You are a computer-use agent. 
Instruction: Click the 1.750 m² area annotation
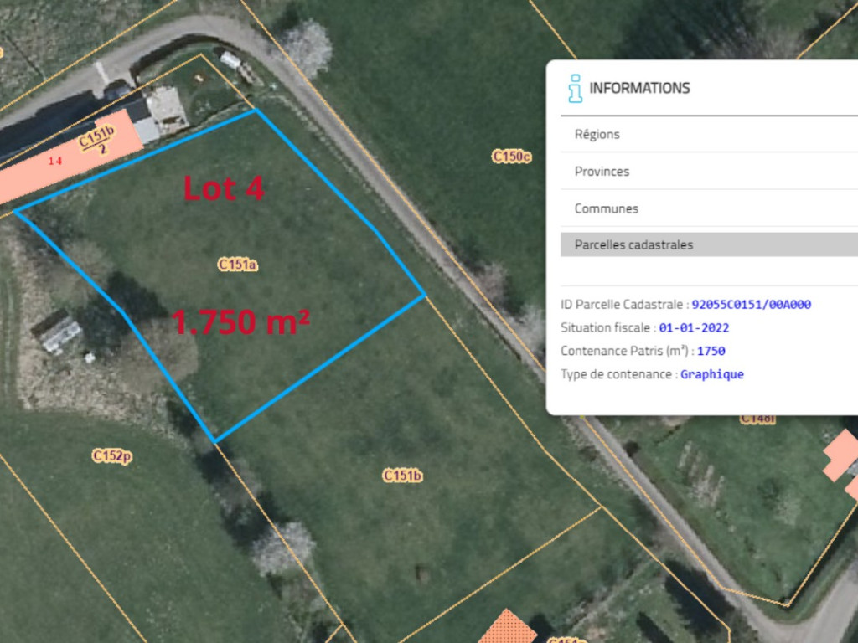(240, 322)
